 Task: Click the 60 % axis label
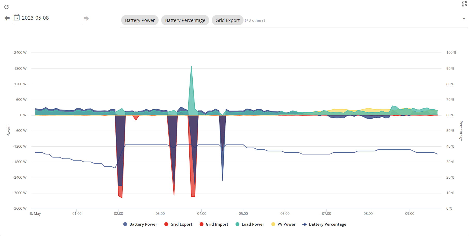(450, 115)
